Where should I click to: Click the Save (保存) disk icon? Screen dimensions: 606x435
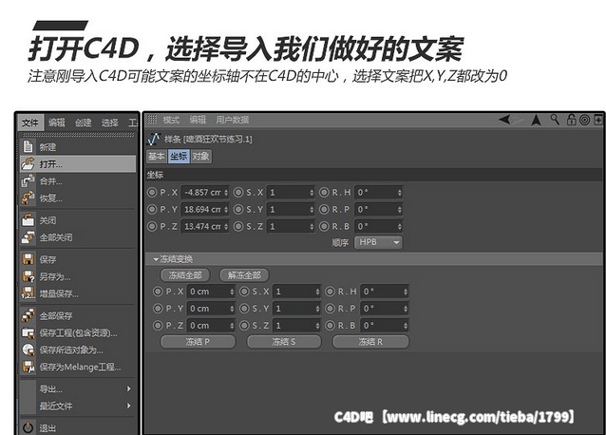pyautogui.click(x=28, y=259)
